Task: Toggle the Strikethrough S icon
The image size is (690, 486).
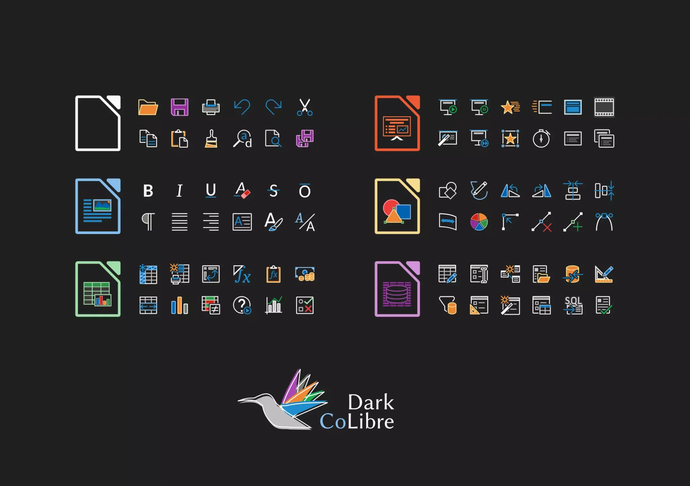Action: (x=274, y=191)
